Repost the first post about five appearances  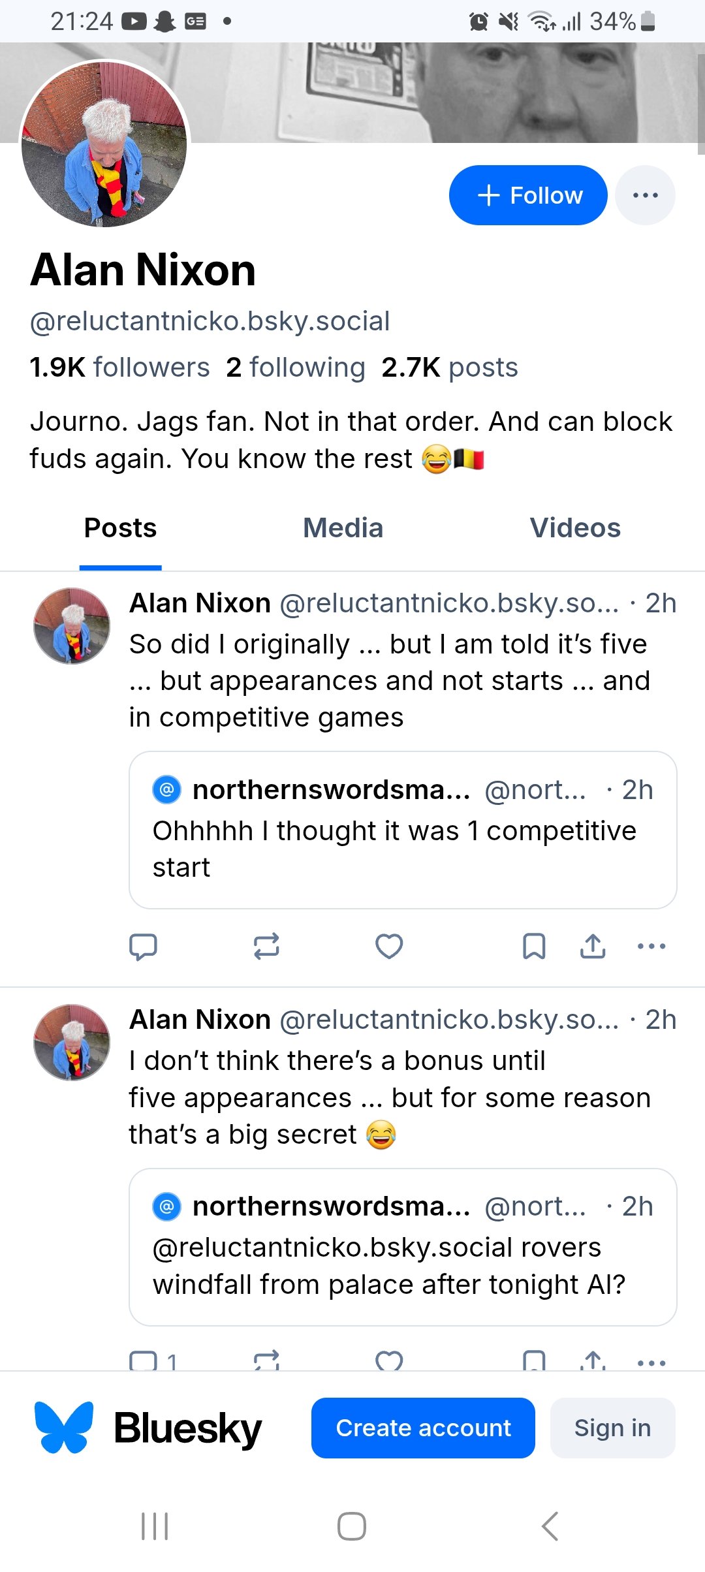coord(266,946)
